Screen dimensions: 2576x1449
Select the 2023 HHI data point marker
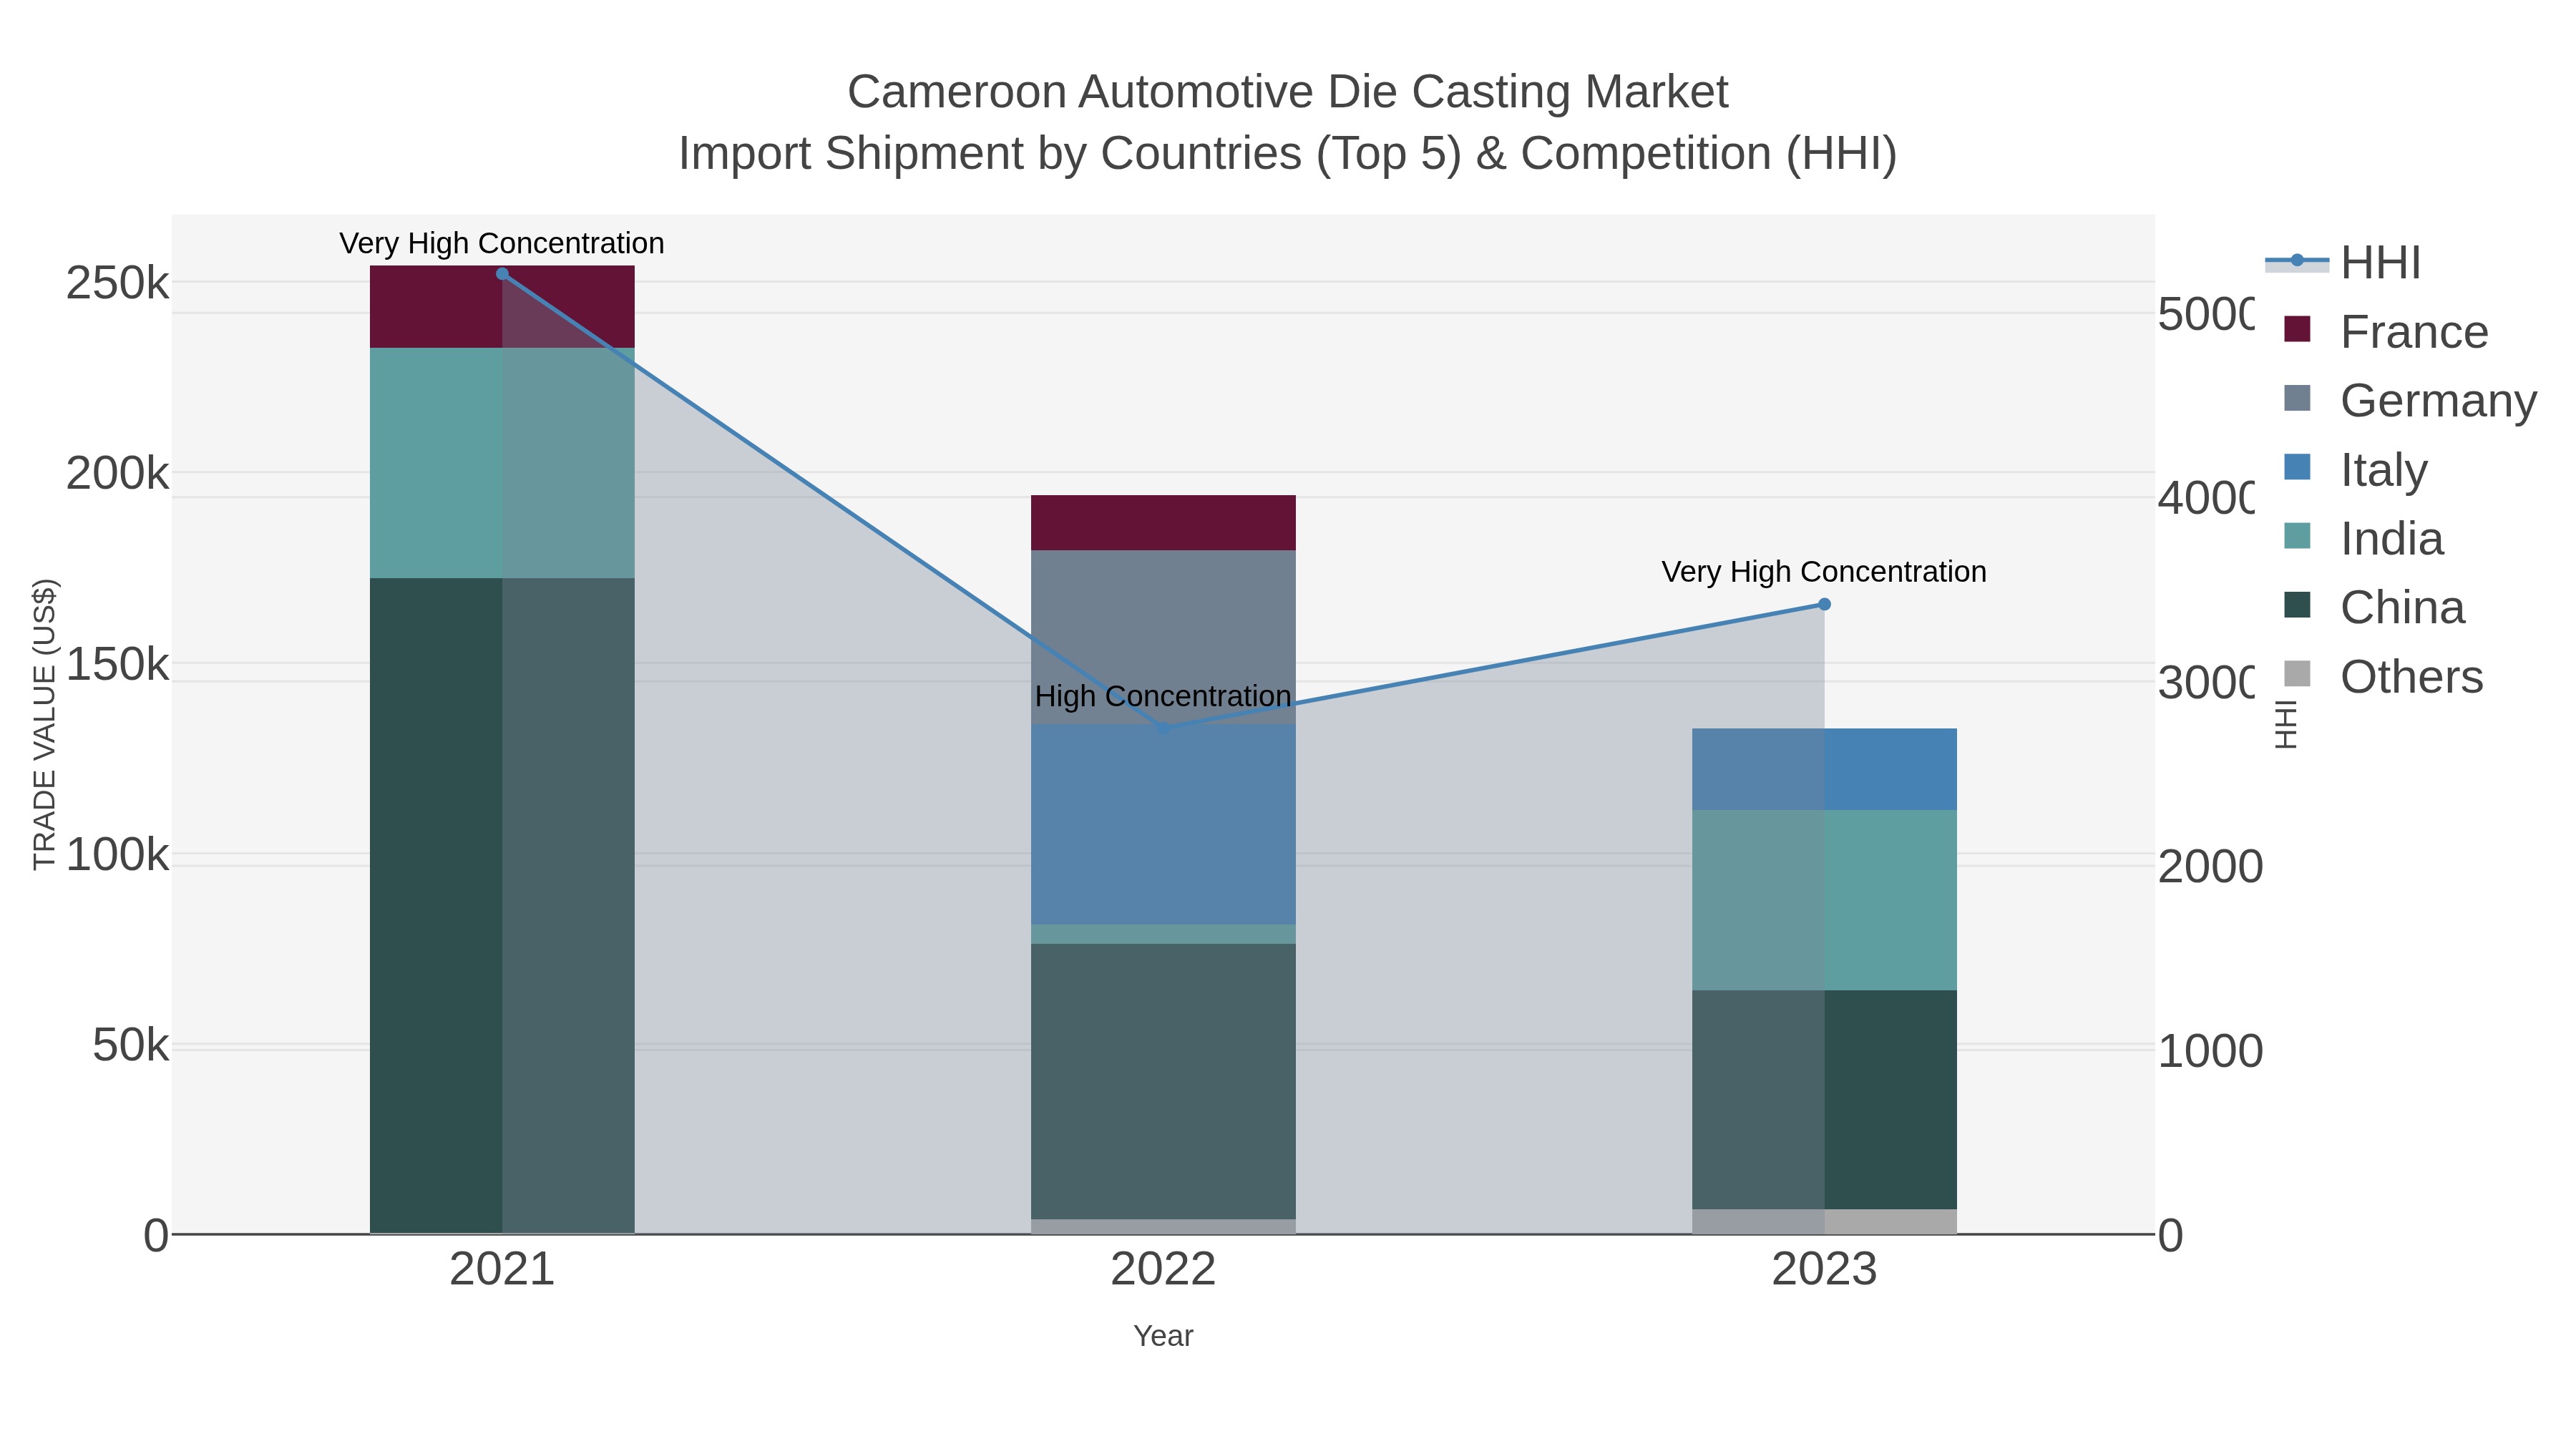point(1824,604)
